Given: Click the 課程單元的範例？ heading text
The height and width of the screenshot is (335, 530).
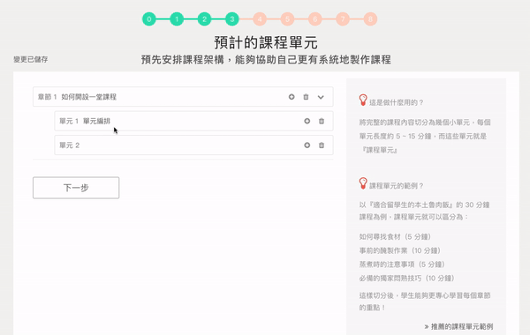Looking at the screenshot, I should [396, 185].
